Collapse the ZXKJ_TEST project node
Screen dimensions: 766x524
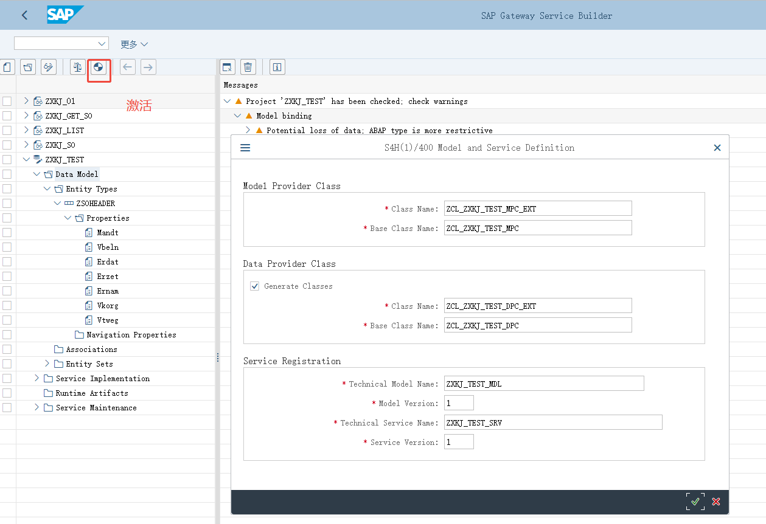pos(26,159)
